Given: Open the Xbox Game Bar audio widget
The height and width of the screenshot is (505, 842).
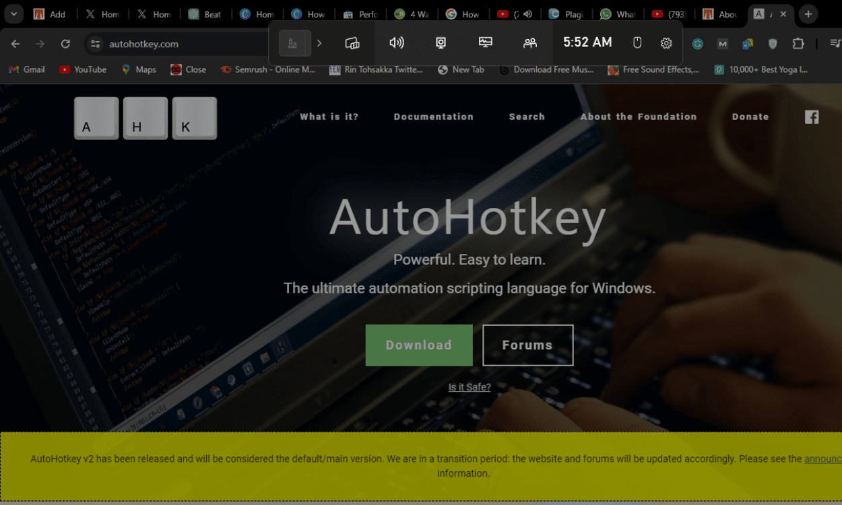Looking at the screenshot, I should point(397,43).
